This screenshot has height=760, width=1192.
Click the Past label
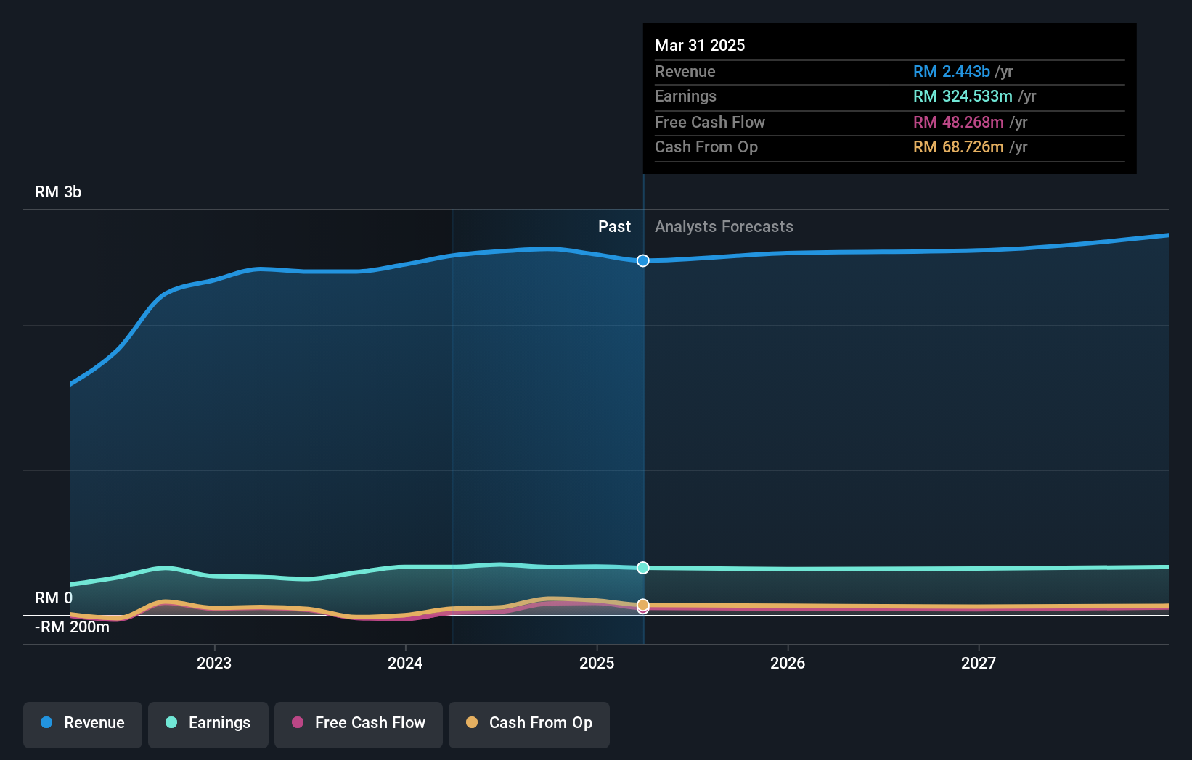click(x=614, y=227)
